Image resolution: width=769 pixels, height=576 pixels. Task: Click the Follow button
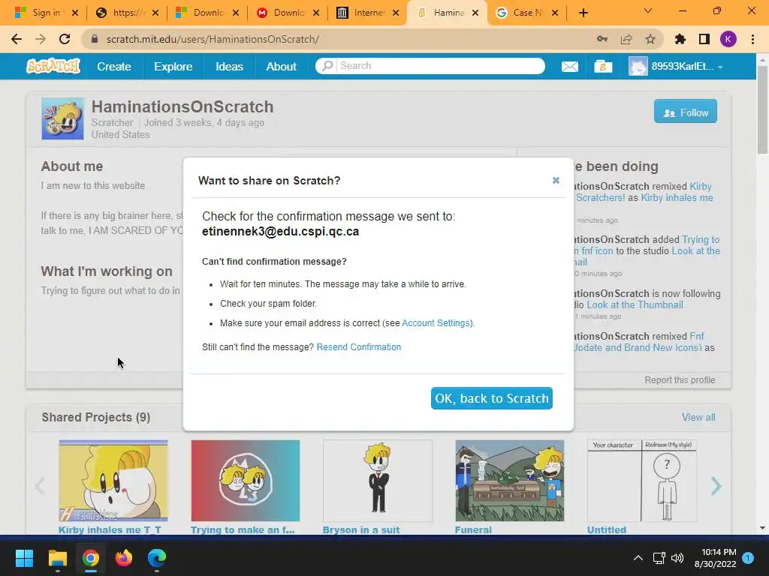(685, 112)
